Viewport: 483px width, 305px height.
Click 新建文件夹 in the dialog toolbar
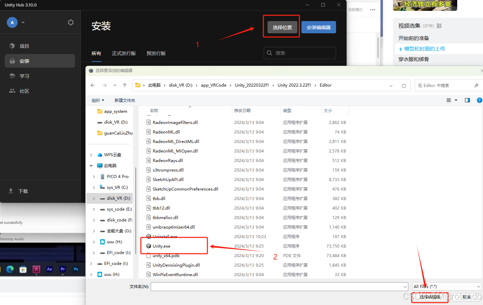pos(125,100)
